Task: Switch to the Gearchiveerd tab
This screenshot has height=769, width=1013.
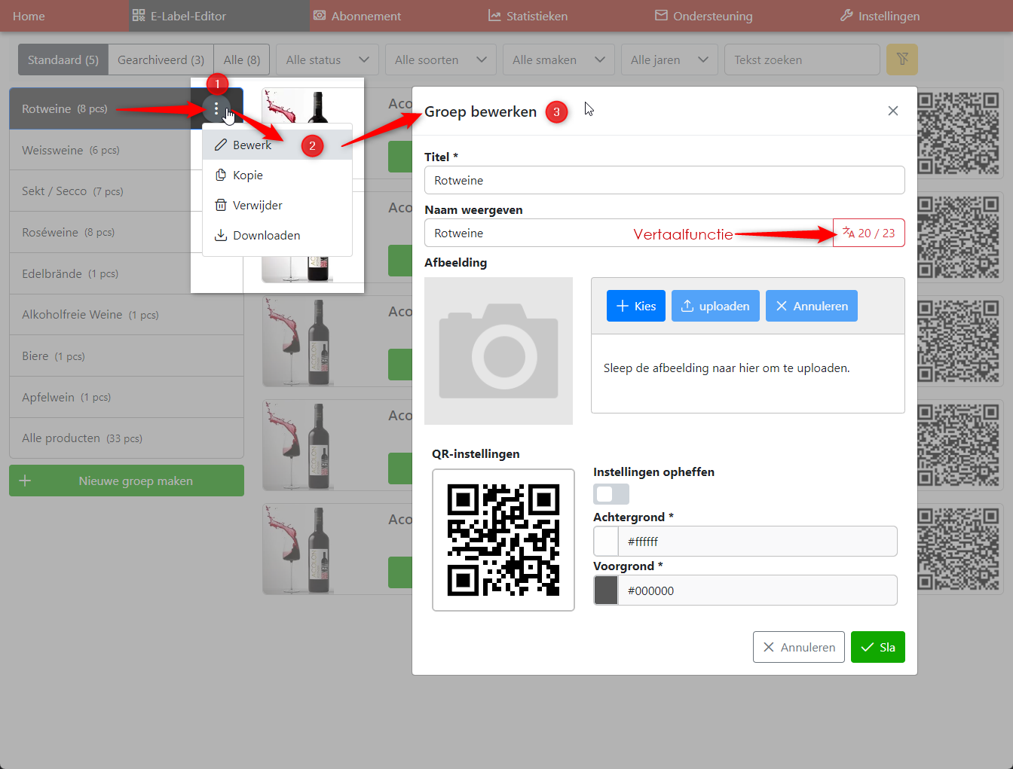Action: (161, 60)
